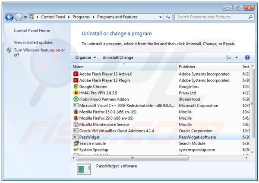Screen dimensions: 259x183
Task: Click the Privax Ltd publisher cell
Action: click(x=187, y=93)
